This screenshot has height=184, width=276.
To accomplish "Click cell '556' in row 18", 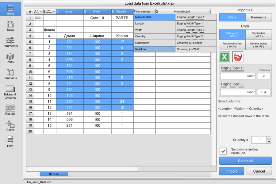I will tap(70, 120).
